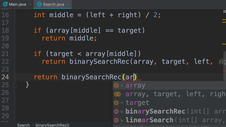Click 'if (target < array[middle])' on line 21

coord(87,54)
